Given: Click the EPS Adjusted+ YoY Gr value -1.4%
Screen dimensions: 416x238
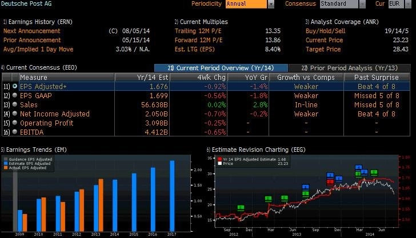Looking at the screenshot, I should pyautogui.click(x=259, y=87).
